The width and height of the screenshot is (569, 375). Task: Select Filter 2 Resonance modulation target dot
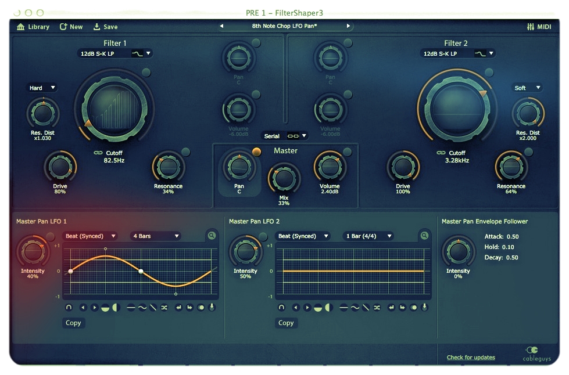click(529, 152)
